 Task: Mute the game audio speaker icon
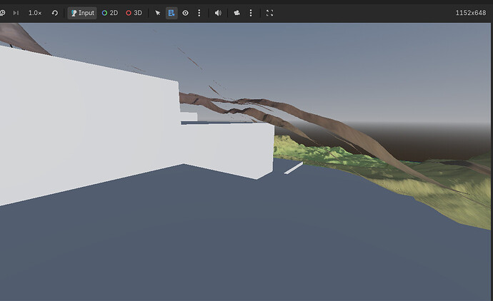pyautogui.click(x=218, y=13)
